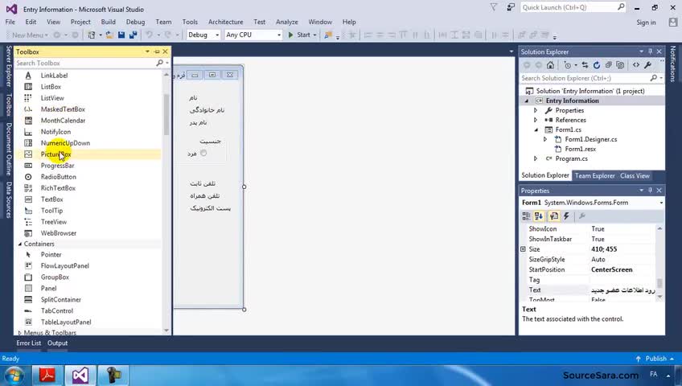The height and width of the screenshot is (386, 682).
Task: Click the Visual Studio taskbar icon
Action: click(80, 375)
